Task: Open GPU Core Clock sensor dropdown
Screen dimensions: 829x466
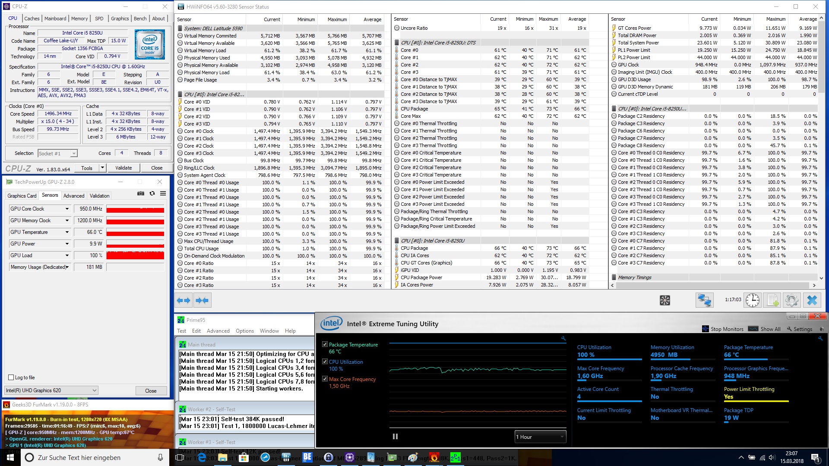Action: pyautogui.click(x=67, y=209)
